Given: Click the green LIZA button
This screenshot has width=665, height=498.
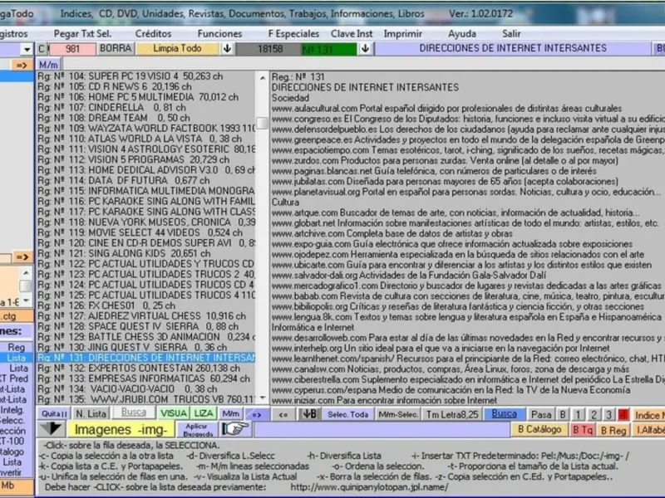Looking at the screenshot, I should (x=204, y=414).
